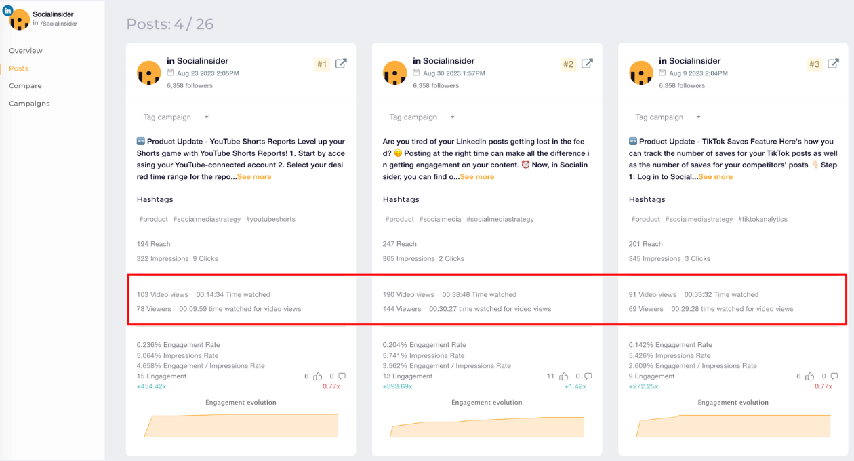
Task: Open Tag campaign dropdown on post #1
Action: [176, 117]
